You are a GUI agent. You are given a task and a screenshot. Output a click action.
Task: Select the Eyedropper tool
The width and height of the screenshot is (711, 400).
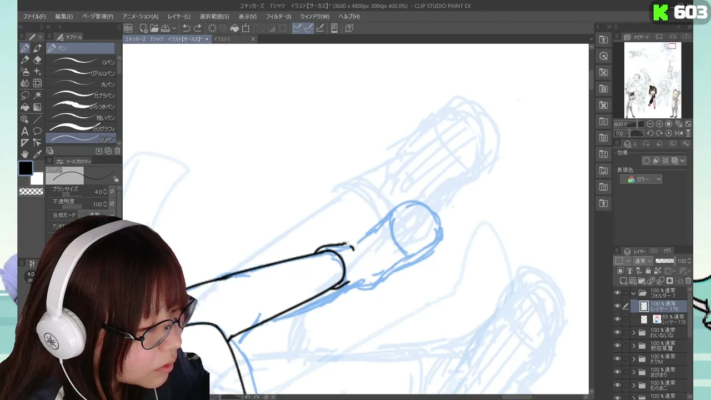click(37, 154)
